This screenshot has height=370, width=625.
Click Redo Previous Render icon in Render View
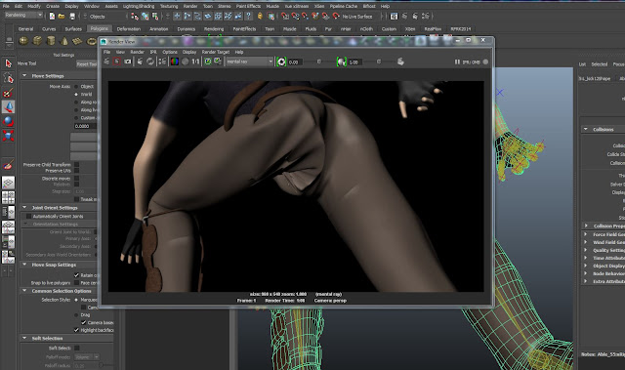click(x=106, y=62)
